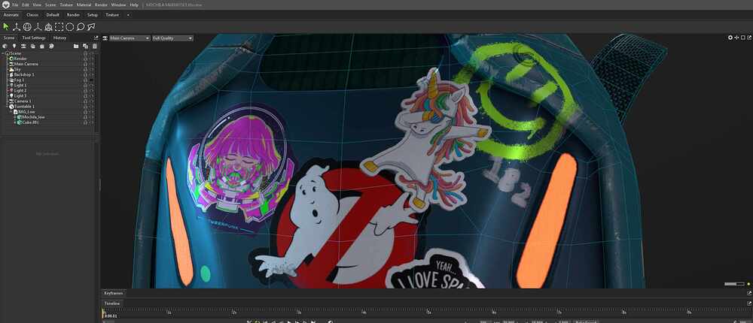
Task: Create a new folder in the scene
Action: [76, 46]
